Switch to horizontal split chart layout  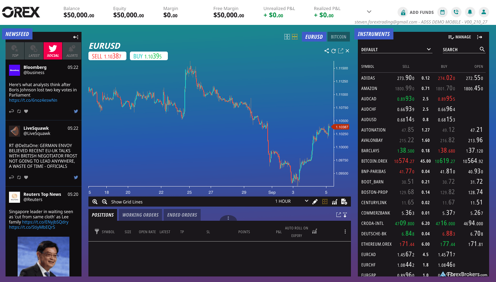click(295, 37)
